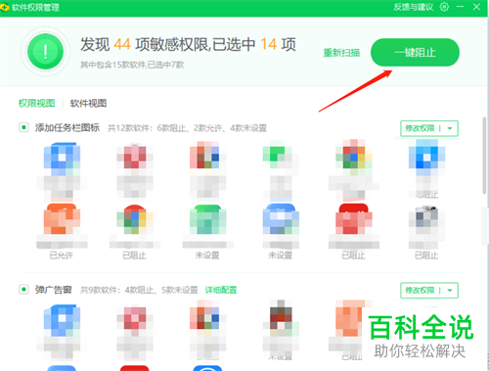Click the green exclamation warning badge
The image size is (489, 371).
[45, 51]
